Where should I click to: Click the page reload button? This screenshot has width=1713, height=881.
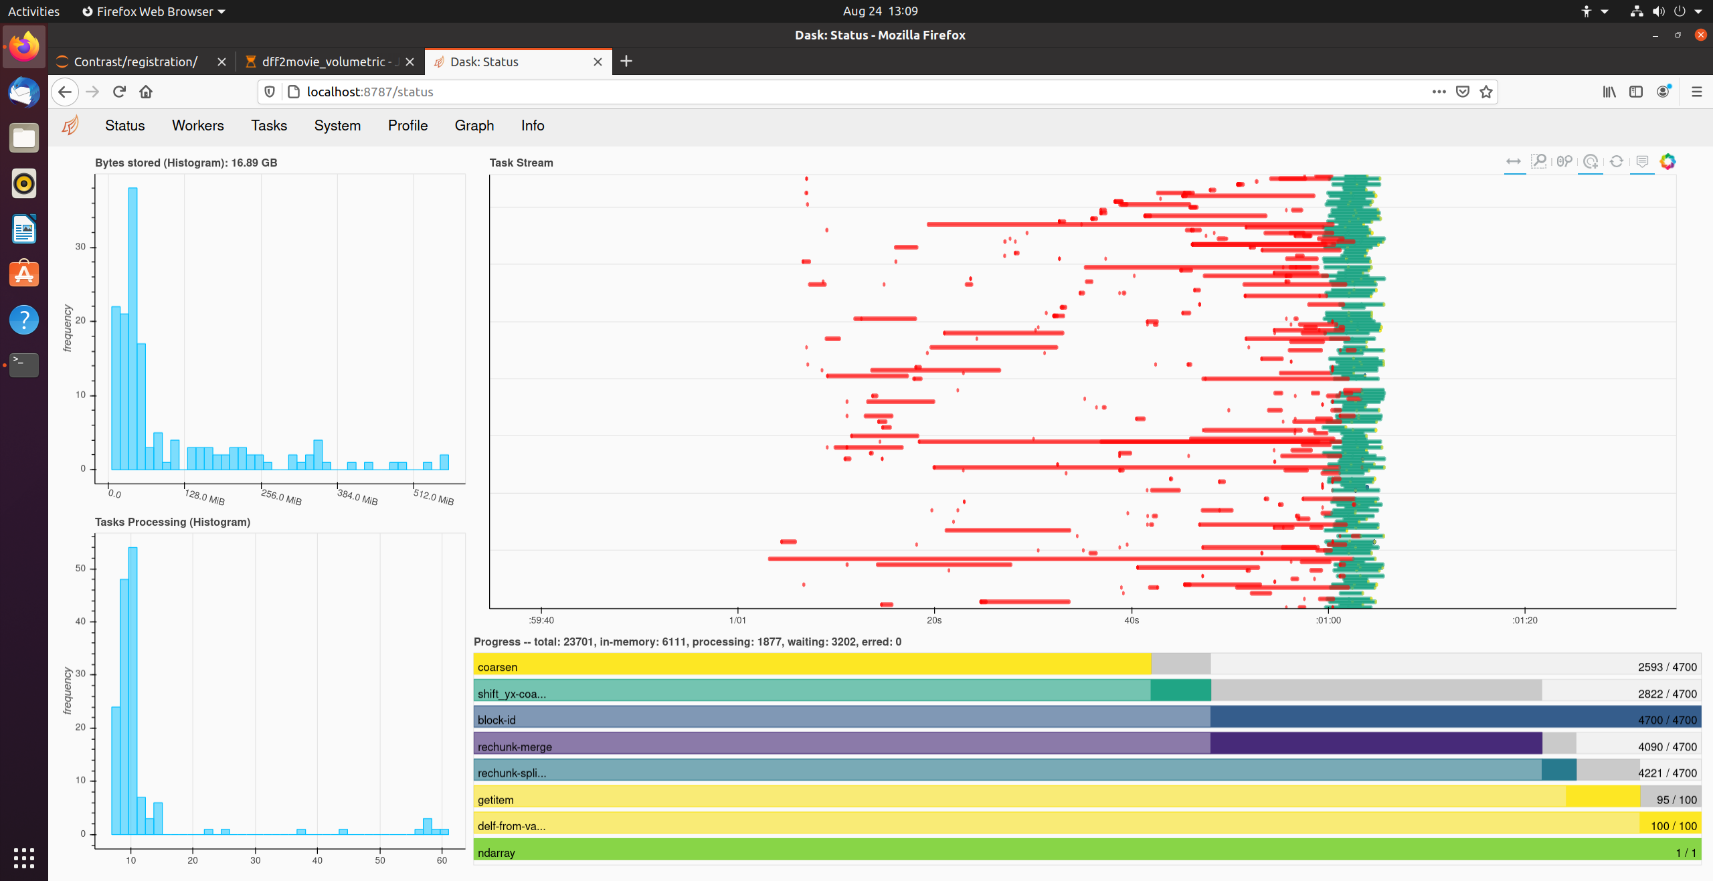(x=119, y=92)
